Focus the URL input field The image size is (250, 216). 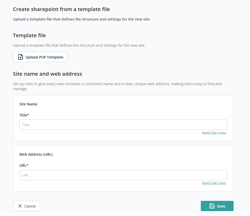(x=123, y=175)
